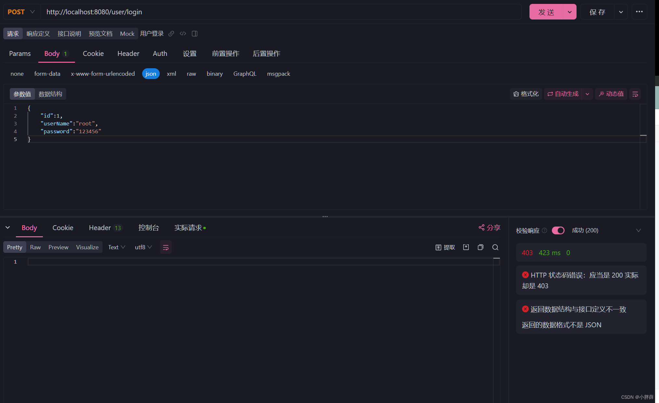
Task: Click the request URL input field
Action: pyautogui.click(x=227, y=12)
